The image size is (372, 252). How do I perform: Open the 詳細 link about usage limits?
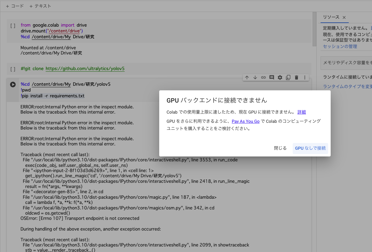click(x=301, y=112)
